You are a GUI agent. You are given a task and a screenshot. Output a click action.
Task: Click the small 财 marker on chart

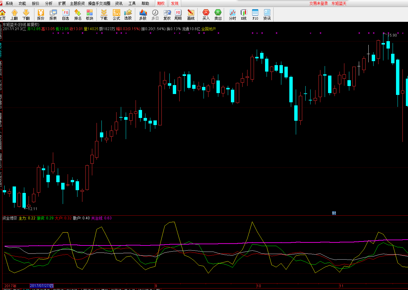coord(334,213)
